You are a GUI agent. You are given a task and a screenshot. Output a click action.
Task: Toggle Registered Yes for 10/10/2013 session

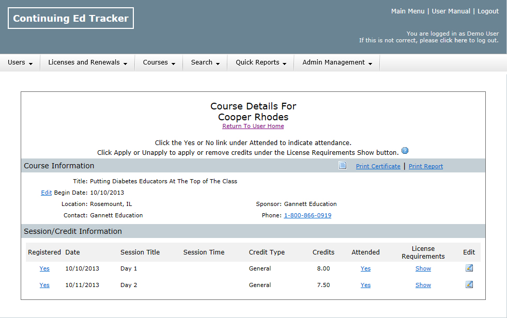(44, 268)
